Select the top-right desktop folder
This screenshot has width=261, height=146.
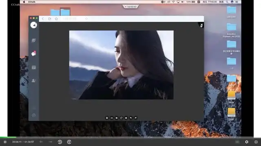pos(231,10)
